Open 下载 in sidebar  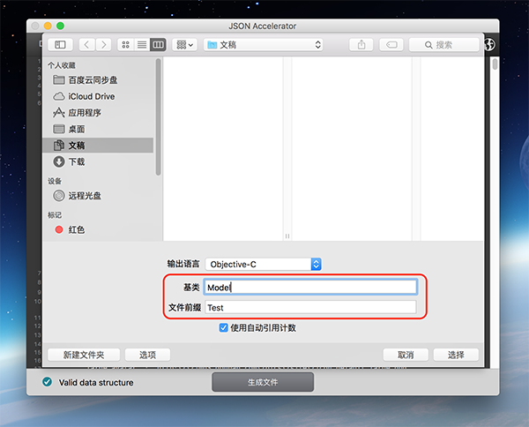pos(98,161)
